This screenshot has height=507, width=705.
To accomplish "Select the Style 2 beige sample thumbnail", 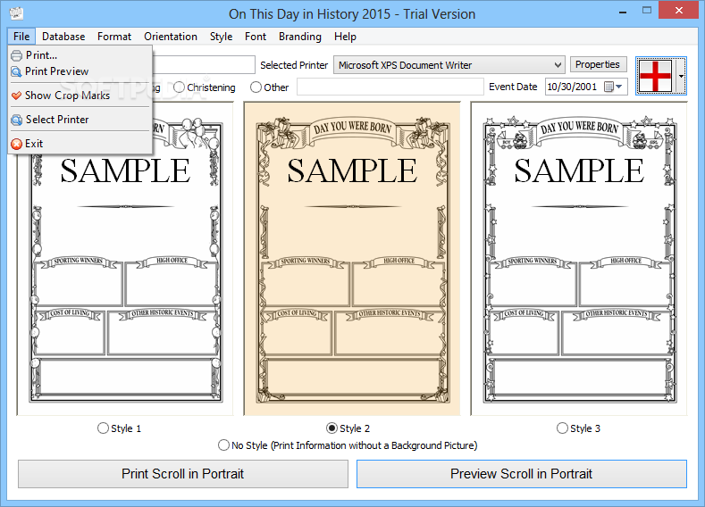I will (x=352, y=258).
